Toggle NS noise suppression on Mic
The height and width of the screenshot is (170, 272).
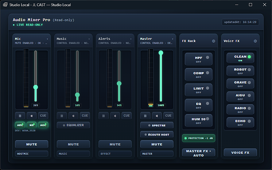pyautogui.click(x=32, y=125)
